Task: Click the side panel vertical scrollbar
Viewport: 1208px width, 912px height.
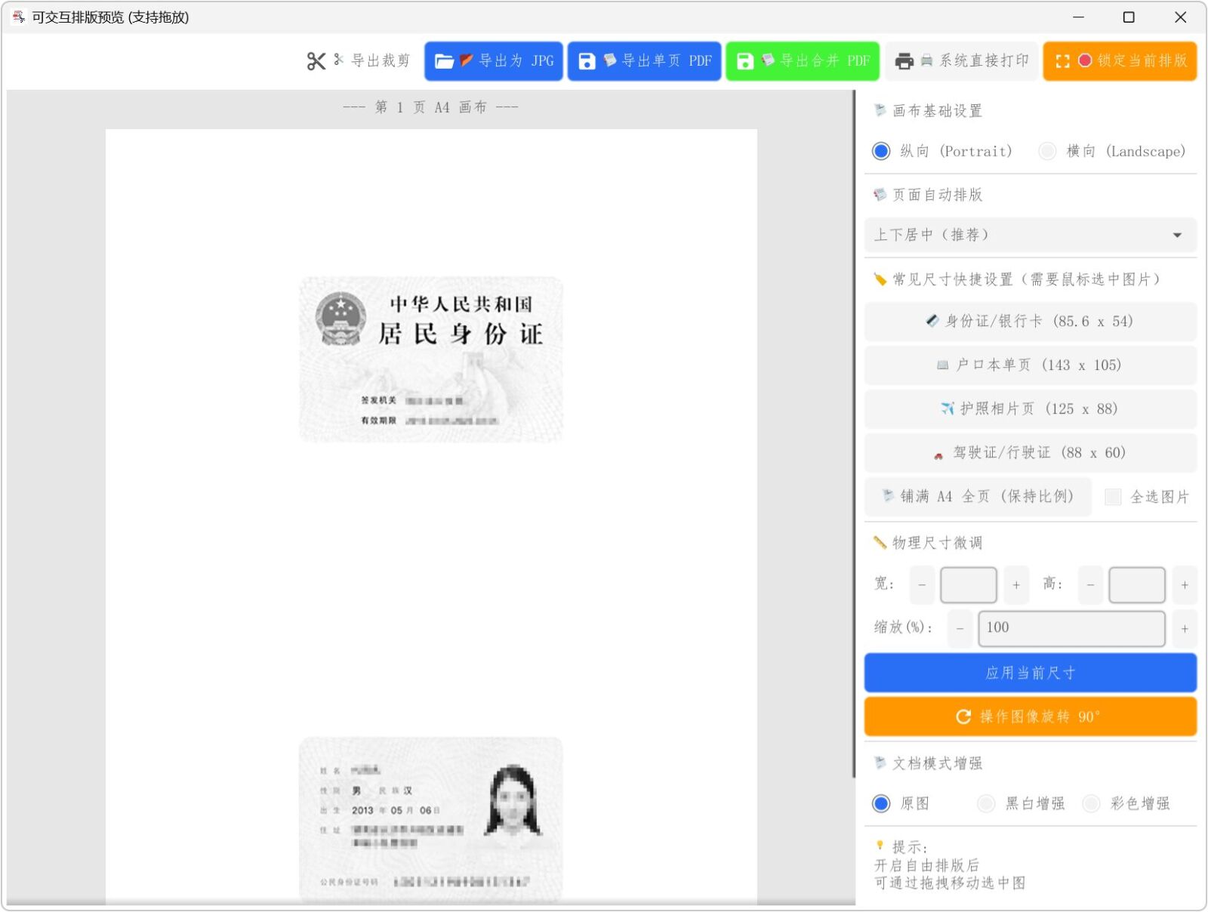Action: (x=855, y=434)
